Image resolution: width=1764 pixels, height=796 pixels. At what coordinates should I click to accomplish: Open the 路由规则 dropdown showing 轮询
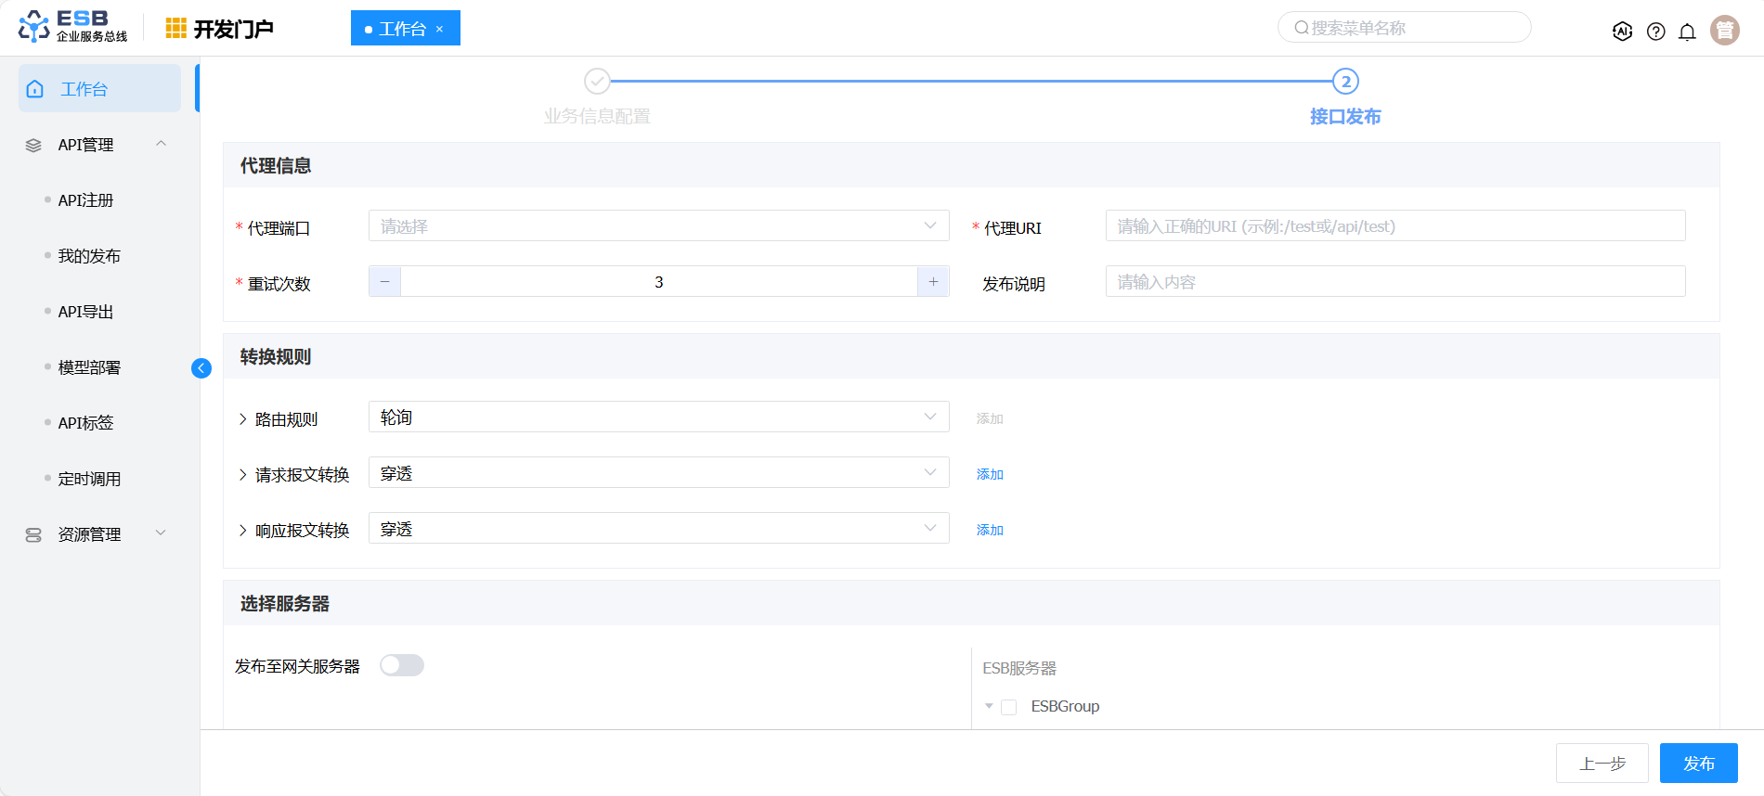tap(658, 417)
